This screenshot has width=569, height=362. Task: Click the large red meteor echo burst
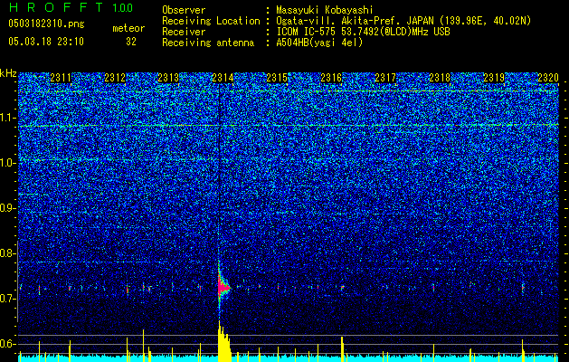[223, 287]
